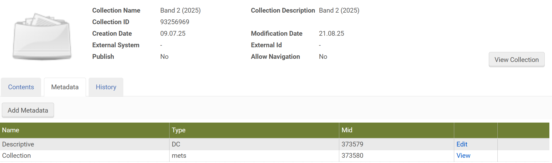The width and height of the screenshot is (552, 163).
Task: Edit the Descriptive metadata row
Action: click(462, 144)
